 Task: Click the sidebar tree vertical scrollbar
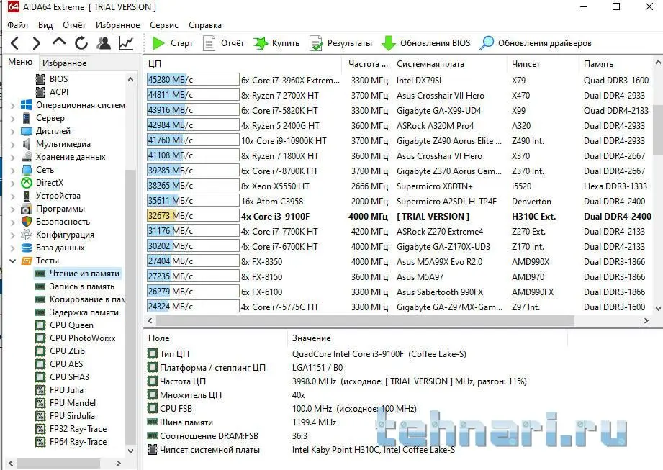pos(130,307)
